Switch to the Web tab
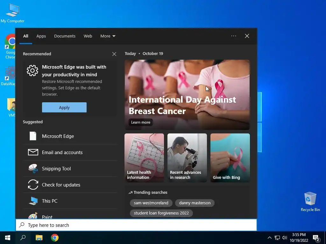 pyautogui.click(x=88, y=36)
